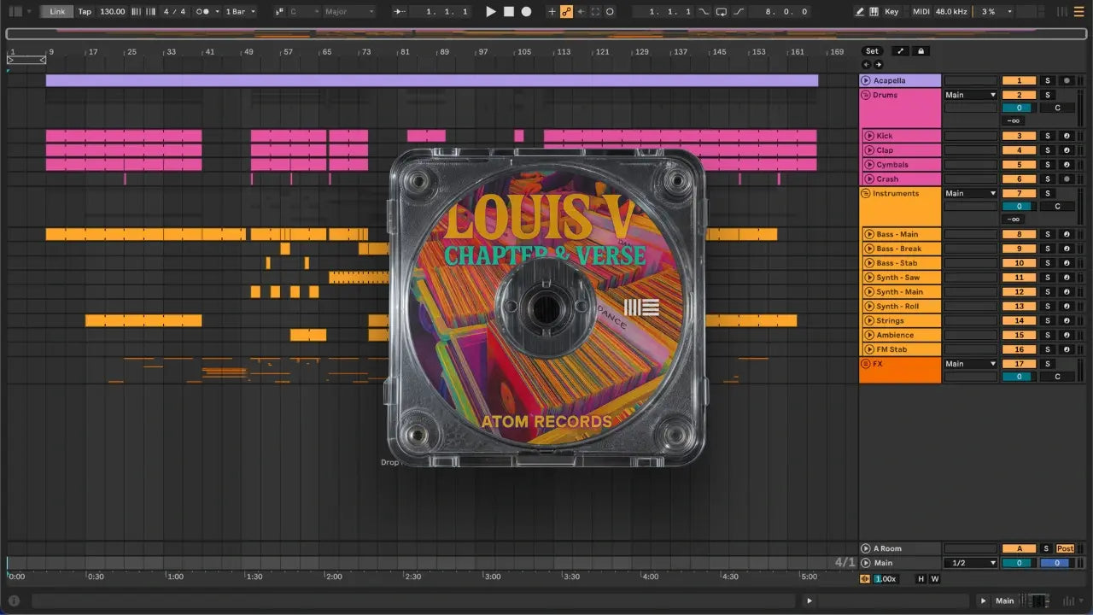Screen dimensions: 1093x615
Task: Toggle the computer MIDI keyboard icon
Action: coord(874,12)
